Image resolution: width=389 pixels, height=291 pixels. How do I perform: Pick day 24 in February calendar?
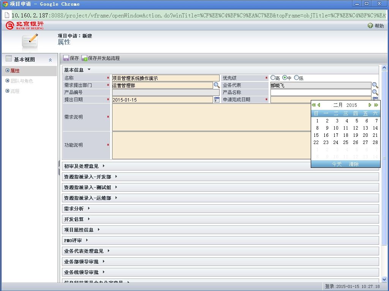pos(336,142)
